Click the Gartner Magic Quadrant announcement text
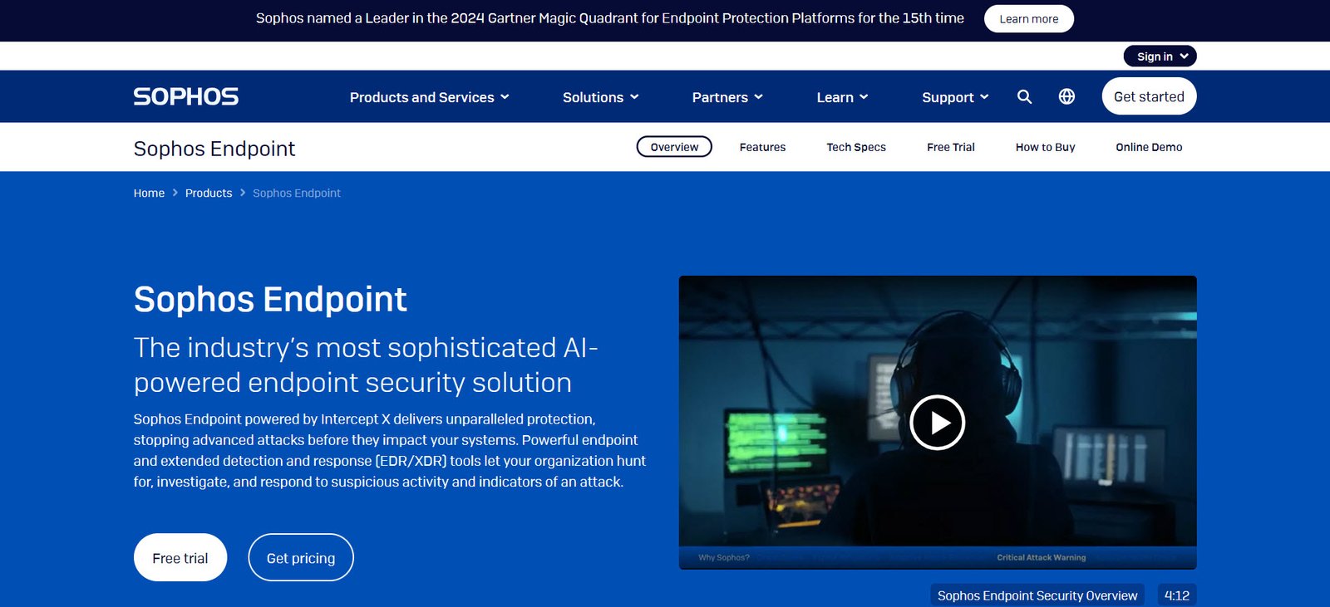The width and height of the screenshot is (1330, 607). [610, 17]
